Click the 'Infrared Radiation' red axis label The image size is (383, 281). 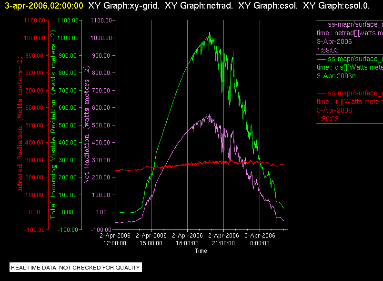pyautogui.click(x=20, y=125)
